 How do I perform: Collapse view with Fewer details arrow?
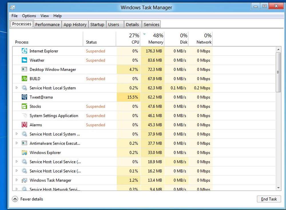pos(15,199)
